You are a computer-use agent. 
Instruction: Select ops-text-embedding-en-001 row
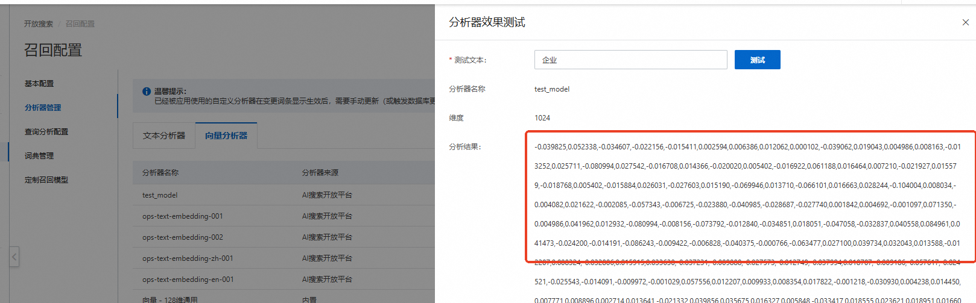(x=284, y=279)
